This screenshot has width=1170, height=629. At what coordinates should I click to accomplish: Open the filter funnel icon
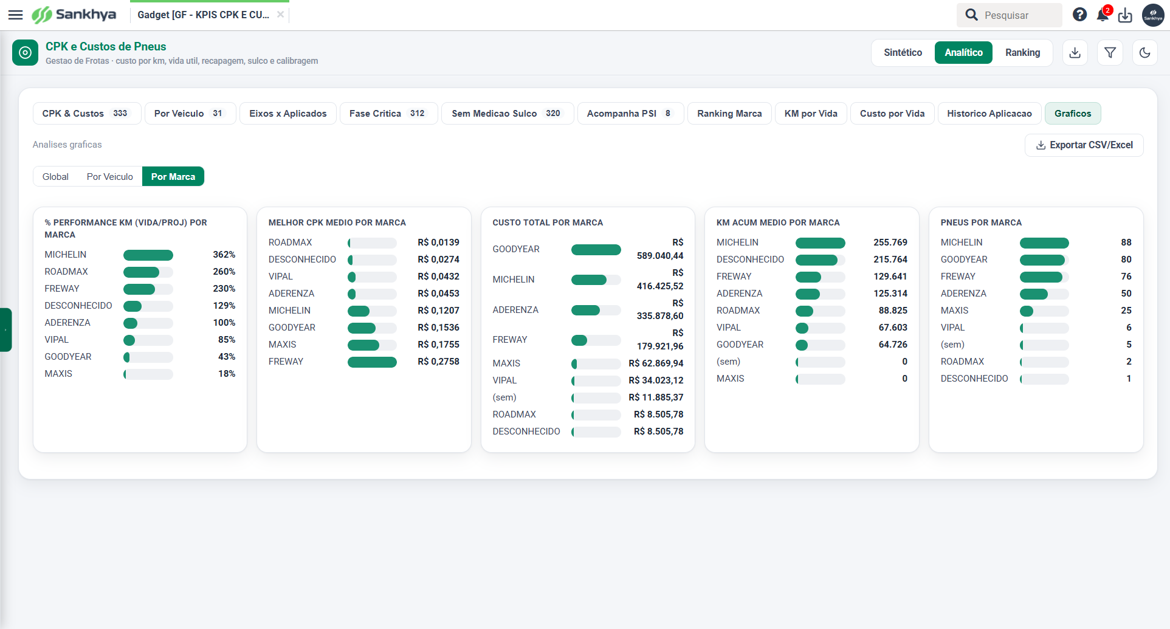(x=1110, y=53)
